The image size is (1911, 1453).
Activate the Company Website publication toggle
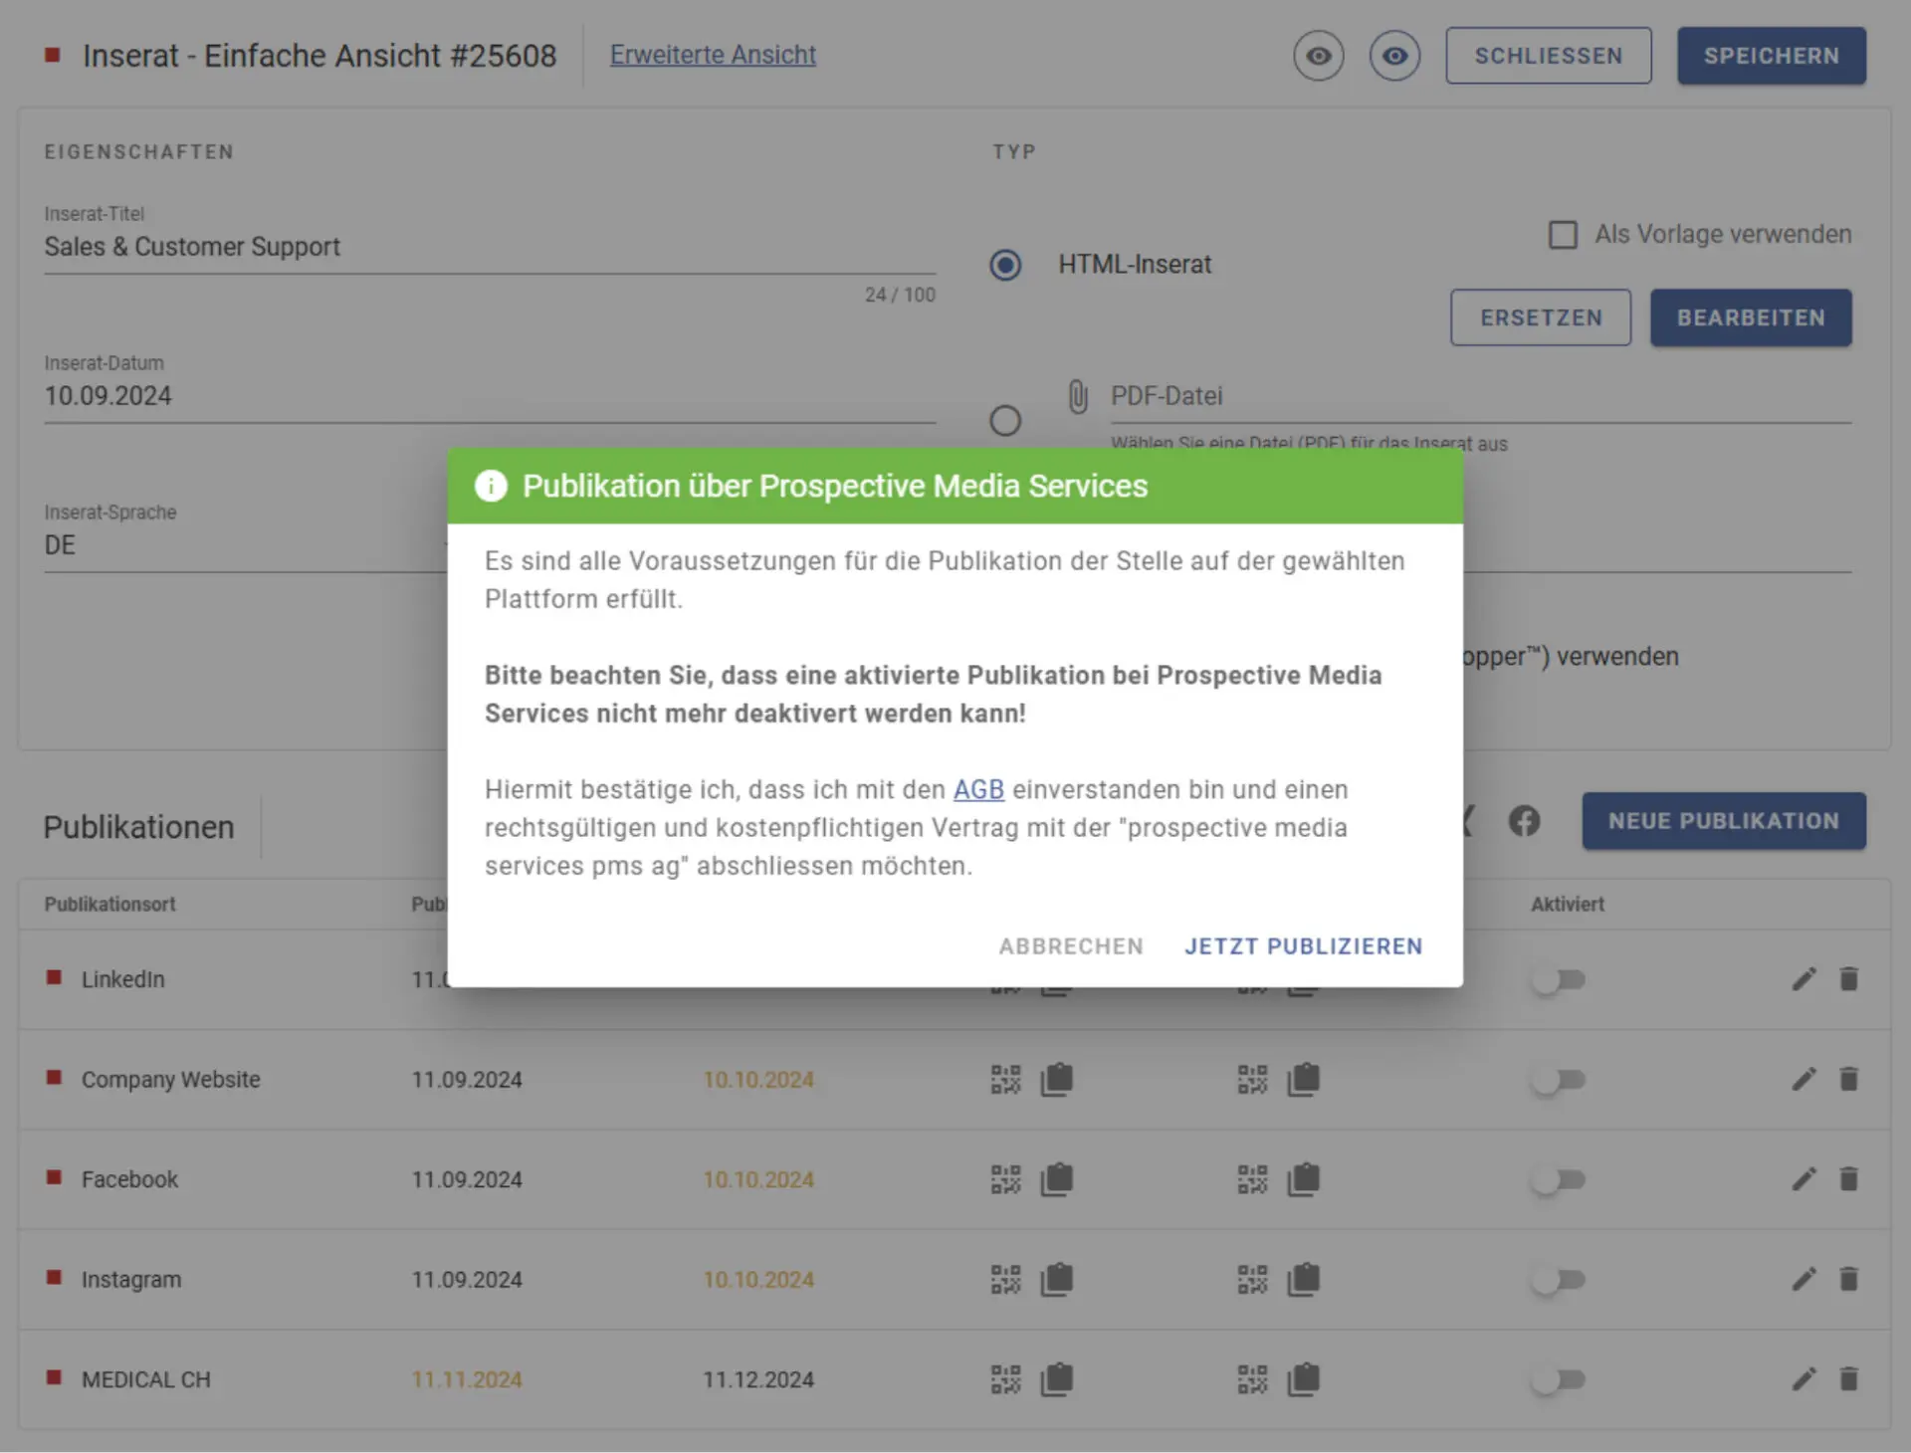tap(1559, 1080)
